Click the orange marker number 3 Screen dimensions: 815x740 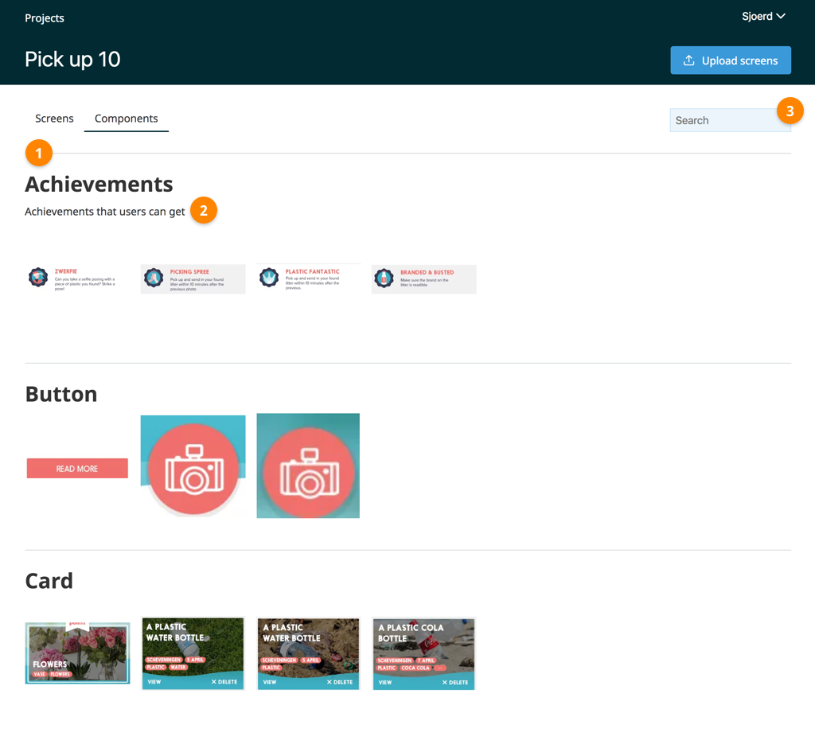tap(790, 111)
